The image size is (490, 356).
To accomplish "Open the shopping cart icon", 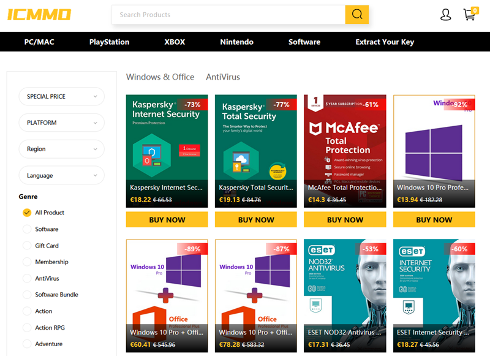I will tap(470, 15).
